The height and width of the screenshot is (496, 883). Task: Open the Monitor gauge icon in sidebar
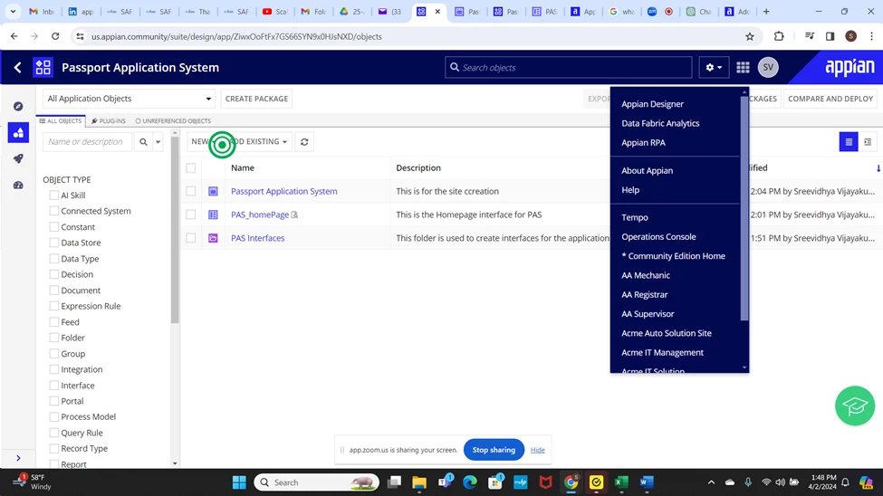tap(18, 186)
